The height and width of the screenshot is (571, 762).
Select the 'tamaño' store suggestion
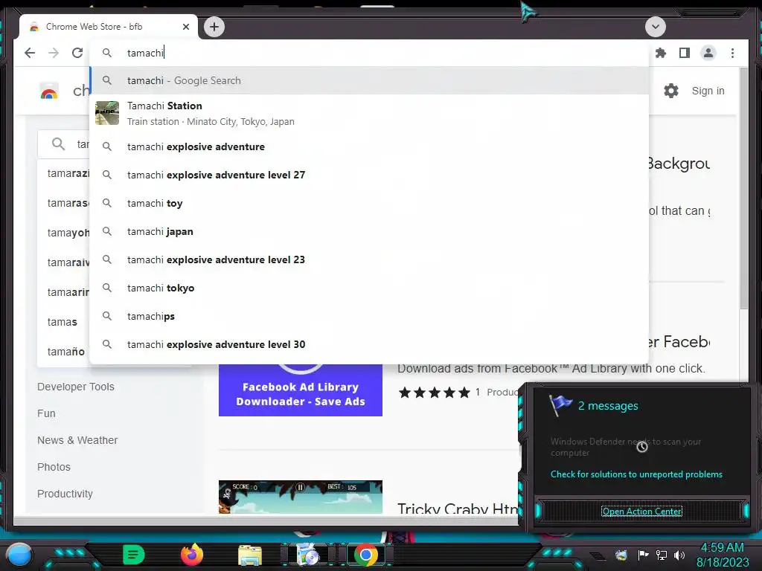pos(65,352)
